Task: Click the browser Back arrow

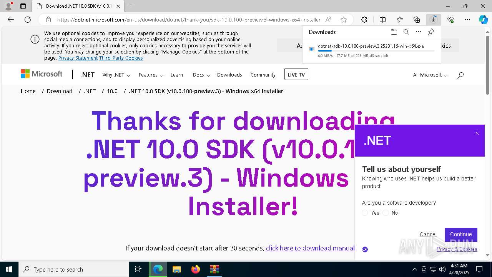Action: (11, 20)
